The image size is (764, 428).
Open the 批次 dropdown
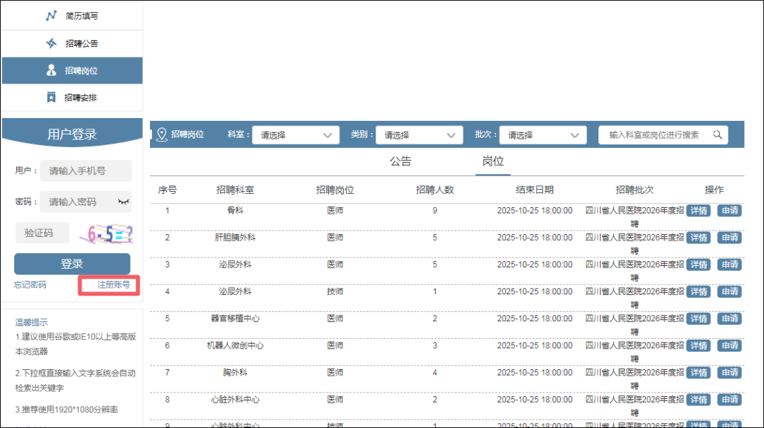[543, 135]
